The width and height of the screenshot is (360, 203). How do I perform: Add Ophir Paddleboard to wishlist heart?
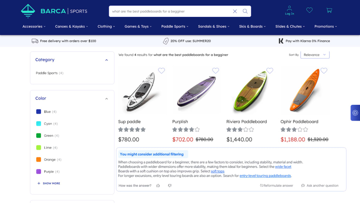[x=324, y=71]
